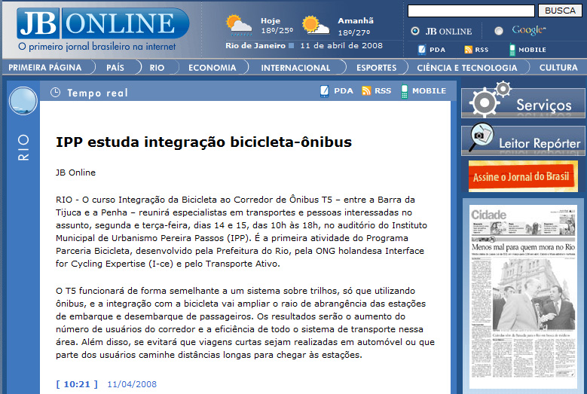Viewport: 587px width, 394px height.
Task: Open the RSS icon in the Tempo real bar
Action: (x=366, y=91)
